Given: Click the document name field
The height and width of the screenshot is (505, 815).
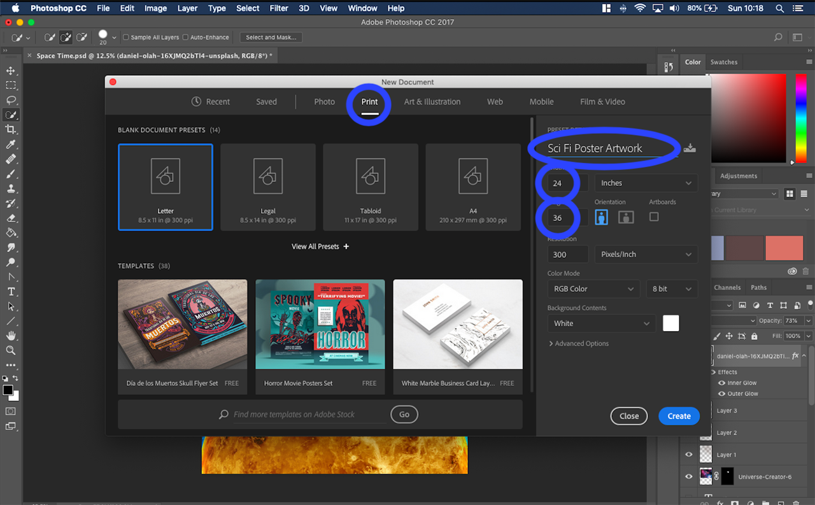Looking at the screenshot, I should point(613,148).
